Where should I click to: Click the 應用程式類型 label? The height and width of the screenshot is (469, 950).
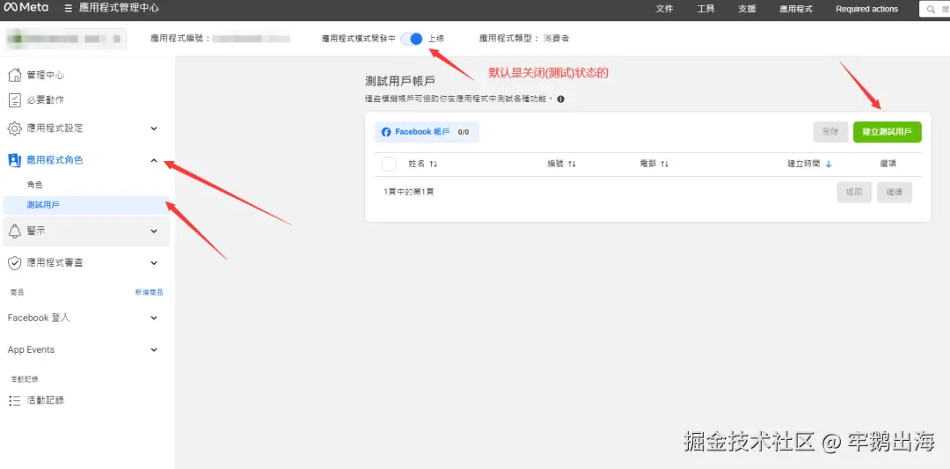(x=509, y=38)
